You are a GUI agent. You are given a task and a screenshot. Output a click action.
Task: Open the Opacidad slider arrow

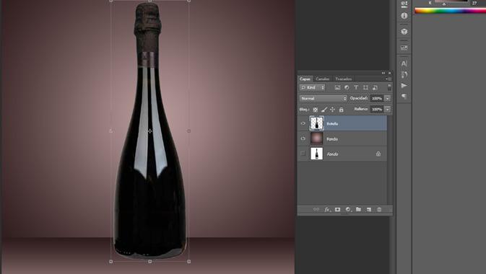click(x=388, y=98)
